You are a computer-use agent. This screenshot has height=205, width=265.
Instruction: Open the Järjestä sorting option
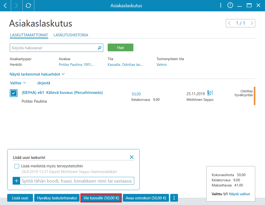tap(44, 83)
